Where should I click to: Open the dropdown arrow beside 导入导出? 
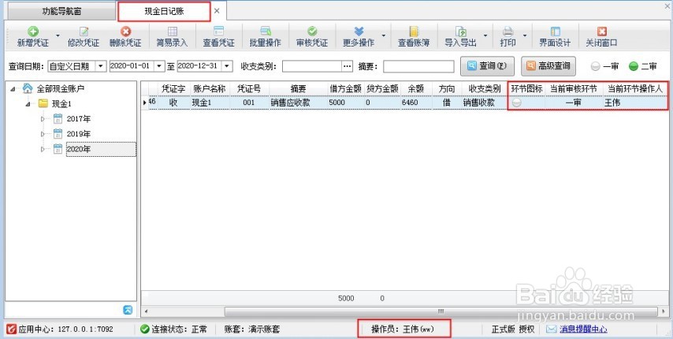point(485,35)
